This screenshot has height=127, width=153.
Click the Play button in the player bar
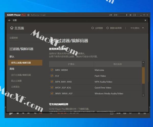(11, 114)
